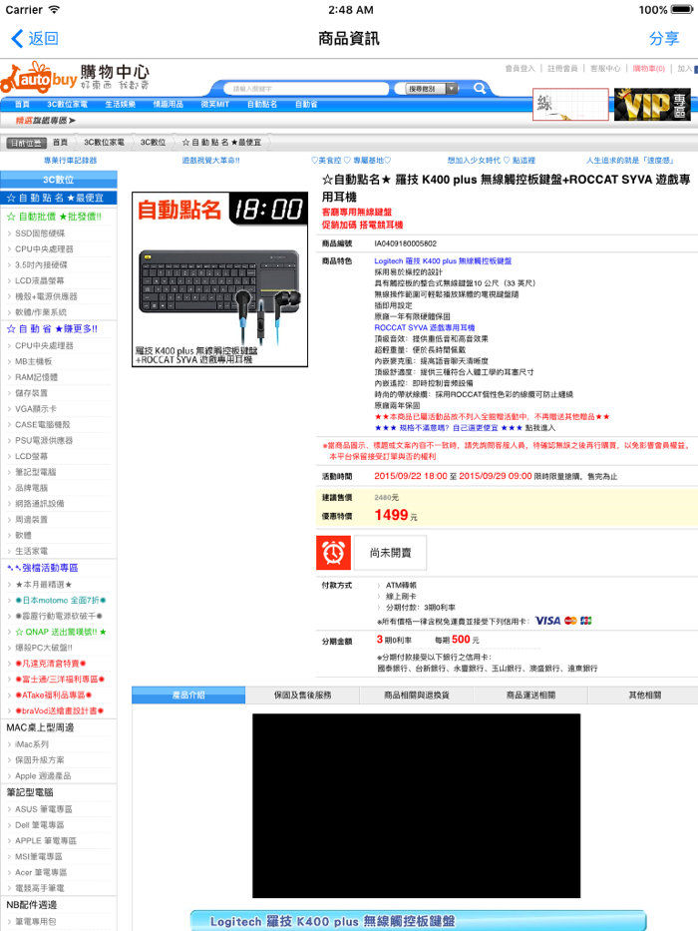This screenshot has width=698, height=931.
Task: Click the 尚未開賣 button
Action: coord(390,553)
